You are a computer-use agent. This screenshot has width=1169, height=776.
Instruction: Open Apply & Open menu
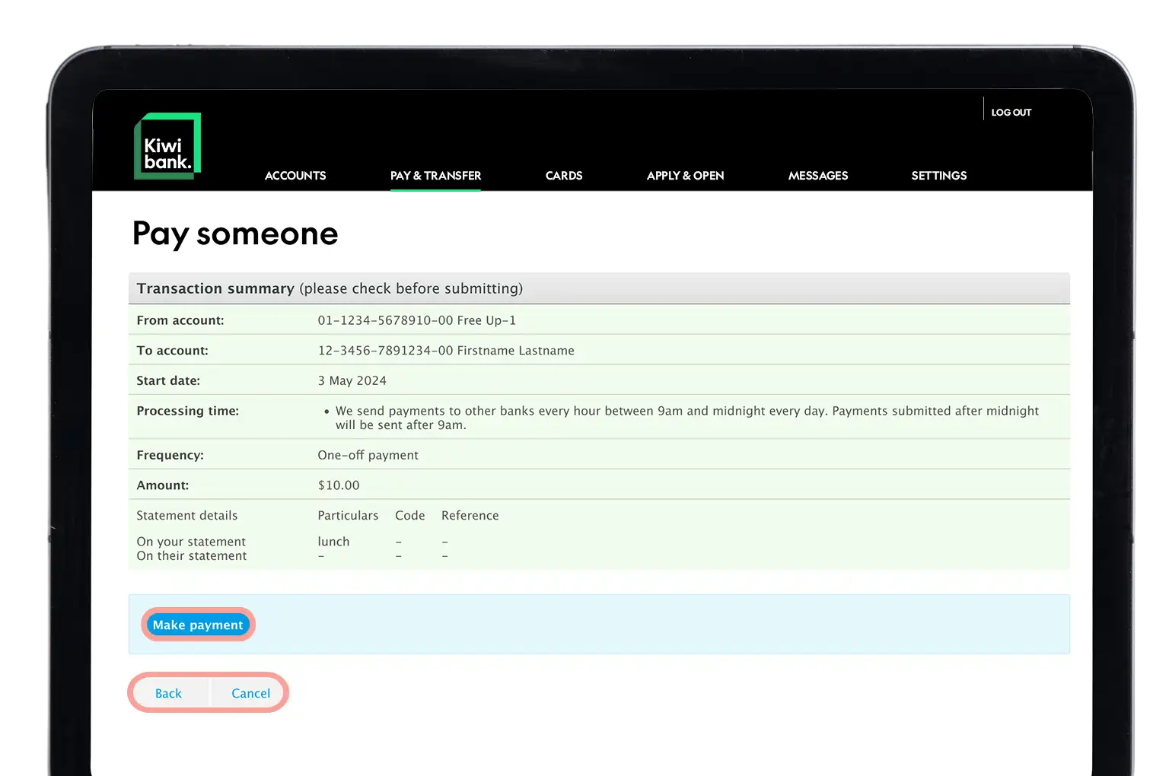click(x=685, y=176)
